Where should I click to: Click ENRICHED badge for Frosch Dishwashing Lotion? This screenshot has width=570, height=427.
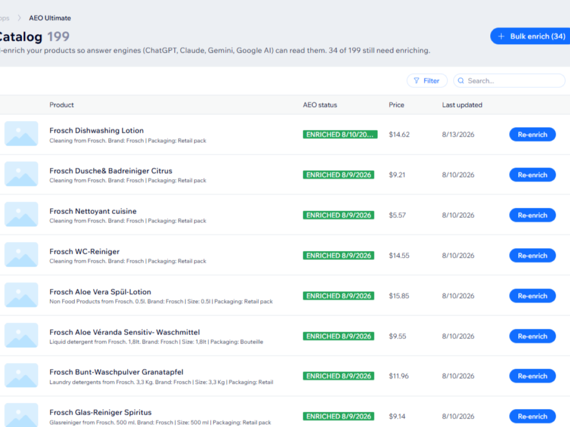click(340, 134)
